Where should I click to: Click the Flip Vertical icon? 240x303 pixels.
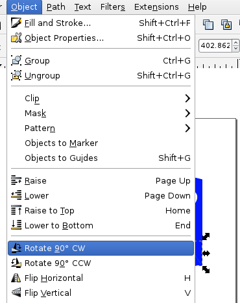(x=16, y=293)
